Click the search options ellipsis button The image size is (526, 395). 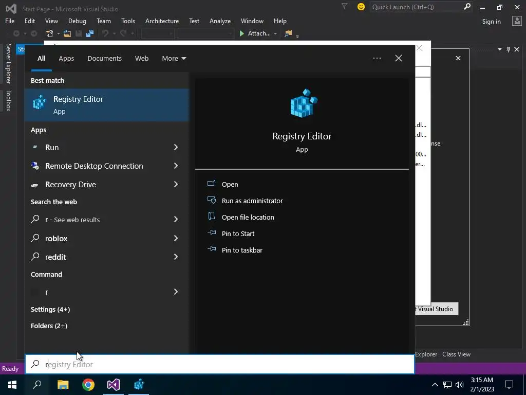(377, 58)
